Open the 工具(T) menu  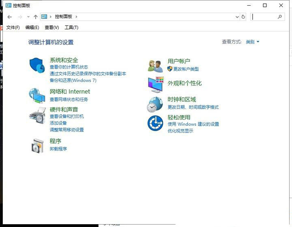tap(71, 28)
